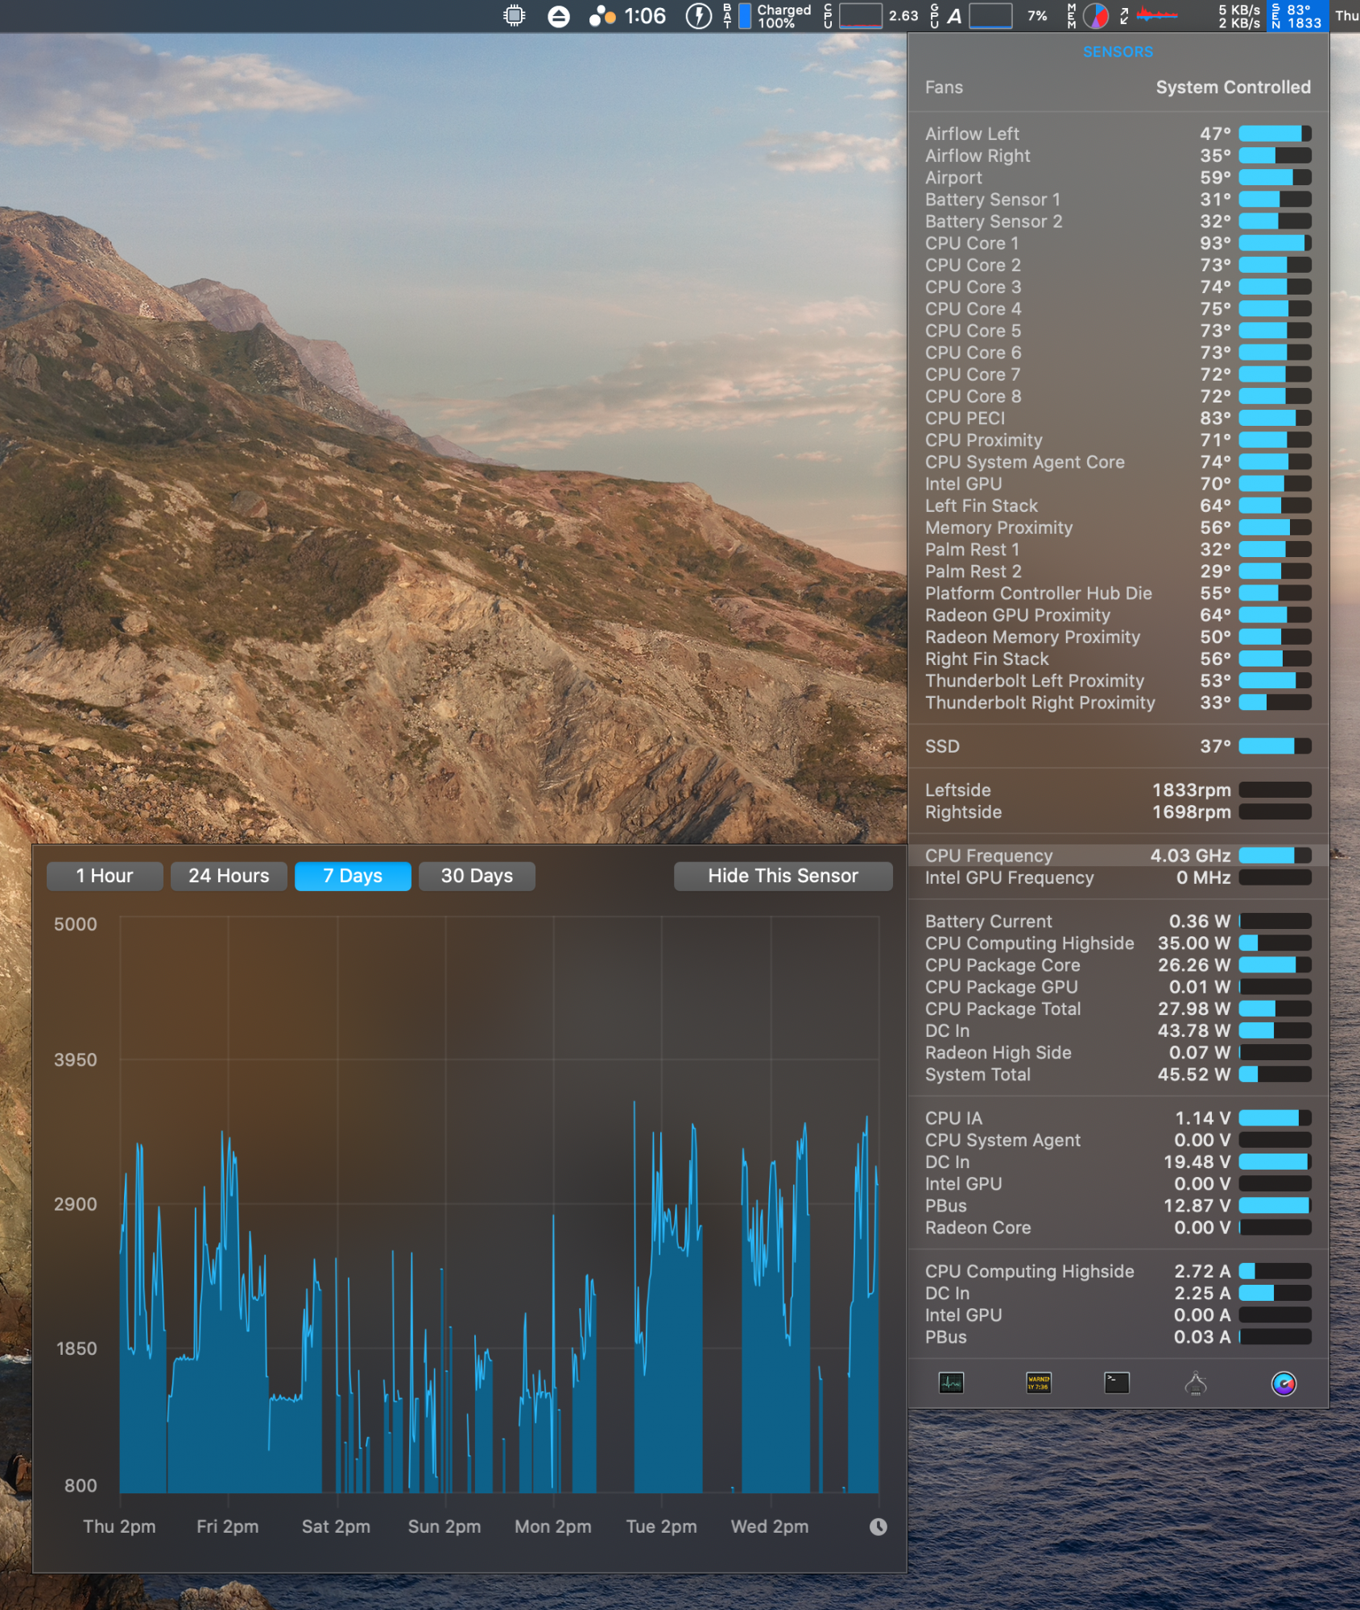Open iStat Menus app icon in panel footer

[1284, 1383]
